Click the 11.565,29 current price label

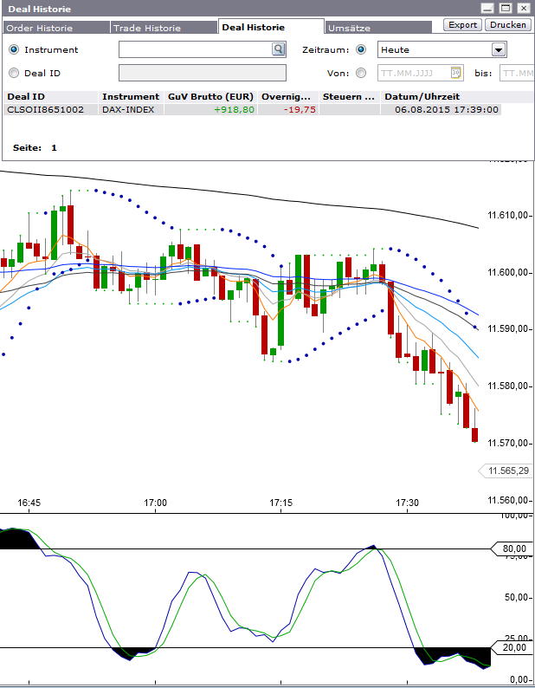(507, 471)
